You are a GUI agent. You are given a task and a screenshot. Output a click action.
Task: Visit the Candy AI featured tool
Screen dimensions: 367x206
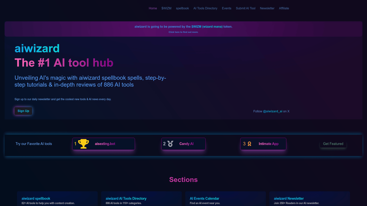point(183,144)
